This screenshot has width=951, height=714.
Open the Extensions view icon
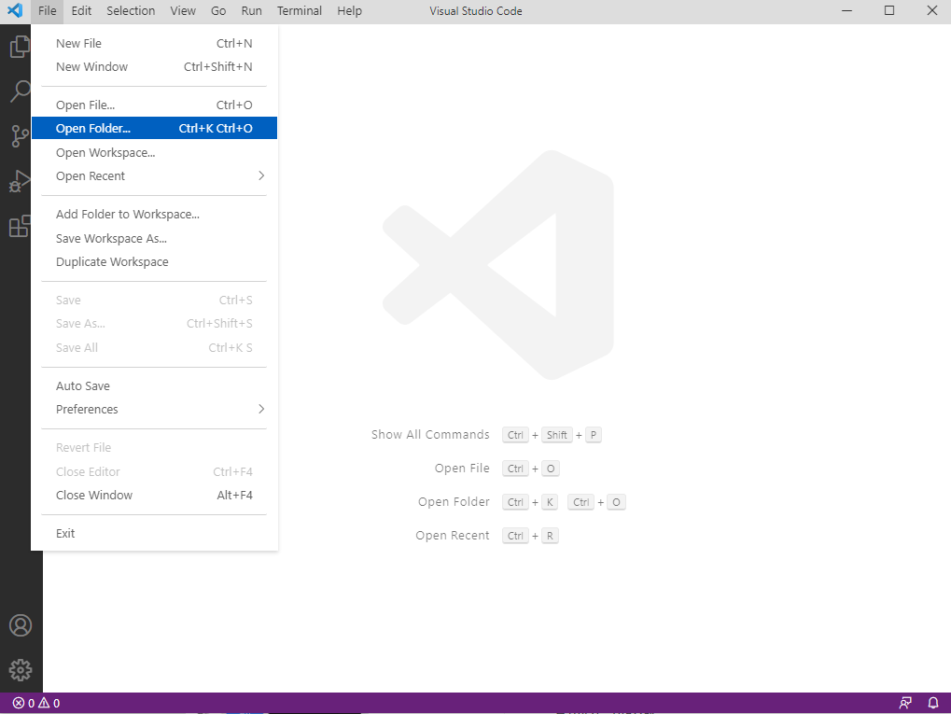20,226
